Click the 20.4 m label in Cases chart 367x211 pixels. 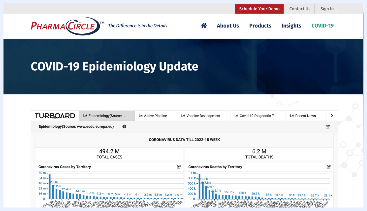coord(66,189)
